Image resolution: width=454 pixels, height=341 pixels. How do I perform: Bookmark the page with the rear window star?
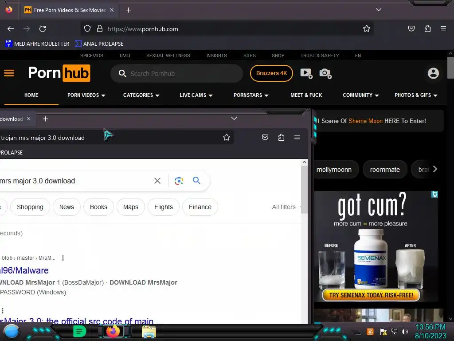[x=367, y=29]
